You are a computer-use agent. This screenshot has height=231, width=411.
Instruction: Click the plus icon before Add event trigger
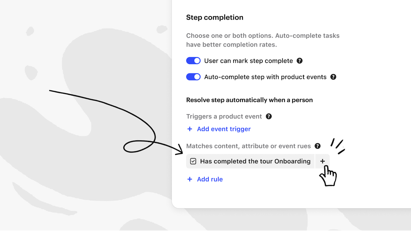190,129
